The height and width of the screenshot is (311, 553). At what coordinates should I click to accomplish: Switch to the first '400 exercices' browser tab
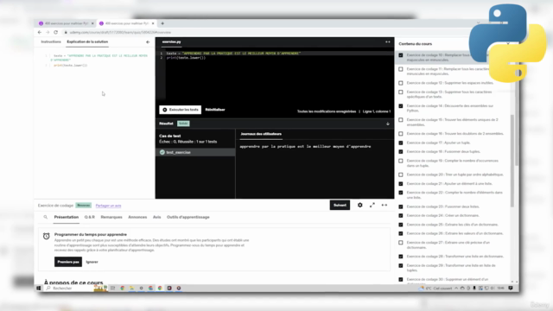[66, 23]
